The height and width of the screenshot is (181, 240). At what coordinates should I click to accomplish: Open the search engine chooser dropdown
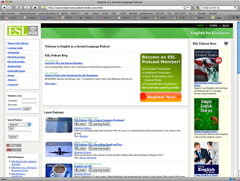coord(197,8)
